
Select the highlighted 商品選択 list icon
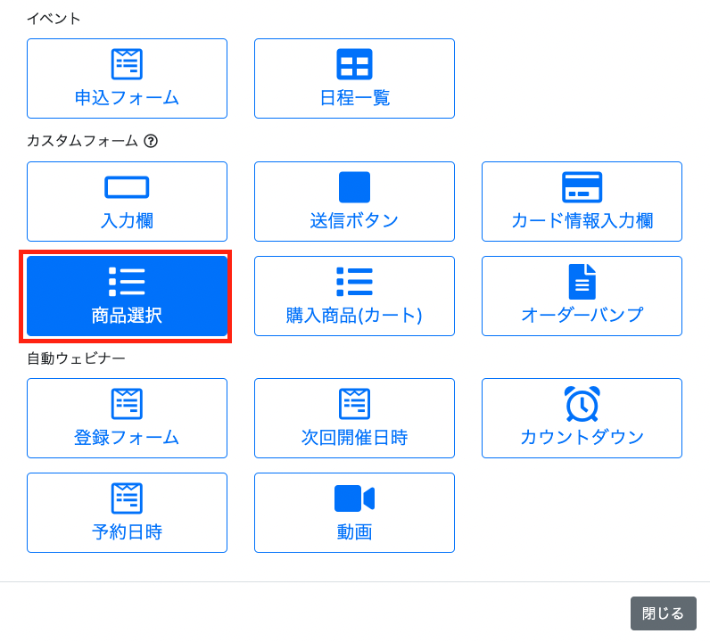[x=127, y=282]
